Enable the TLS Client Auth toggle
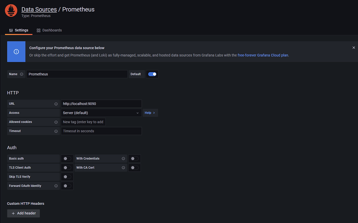This screenshot has width=358, height=223. coord(67,168)
